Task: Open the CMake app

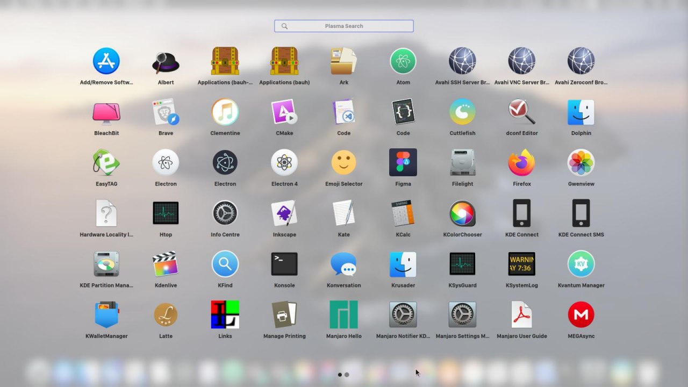Action: [284, 112]
